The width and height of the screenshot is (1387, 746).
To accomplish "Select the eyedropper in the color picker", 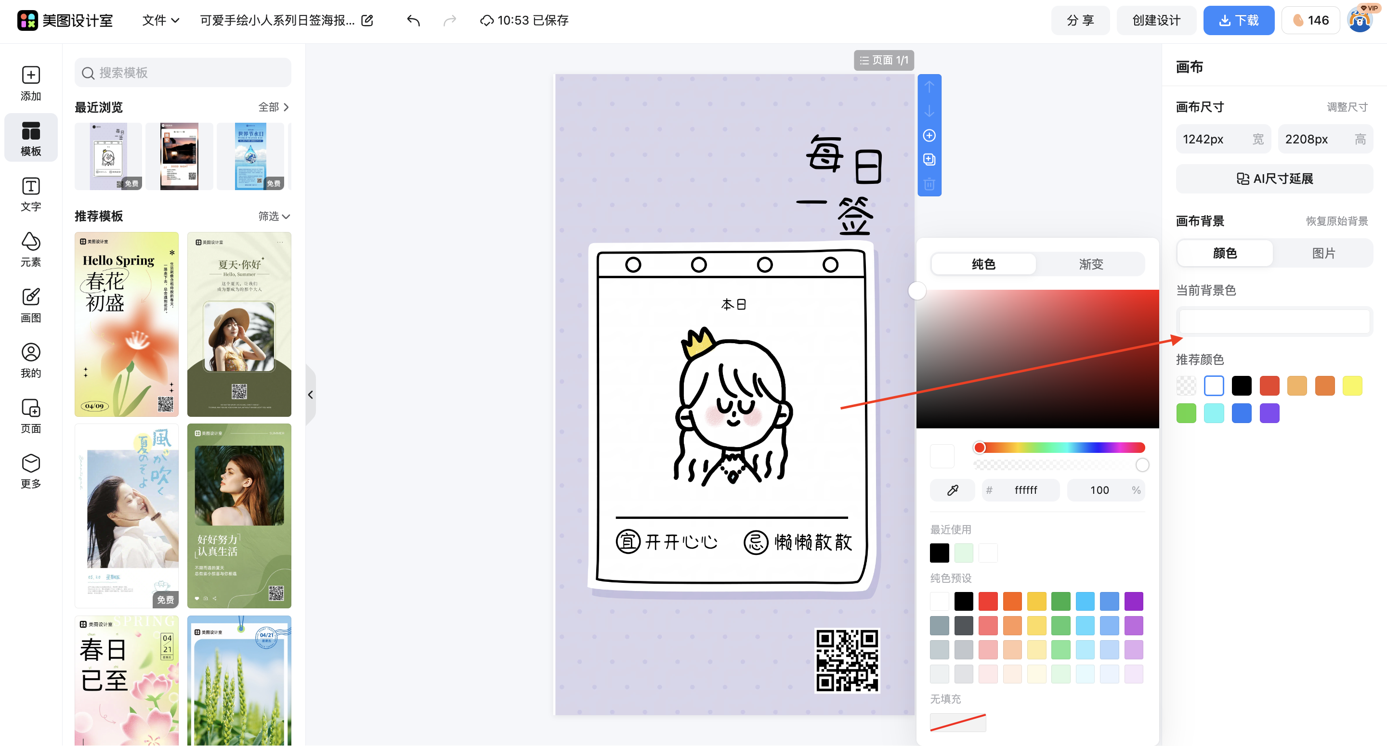I will coord(952,490).
